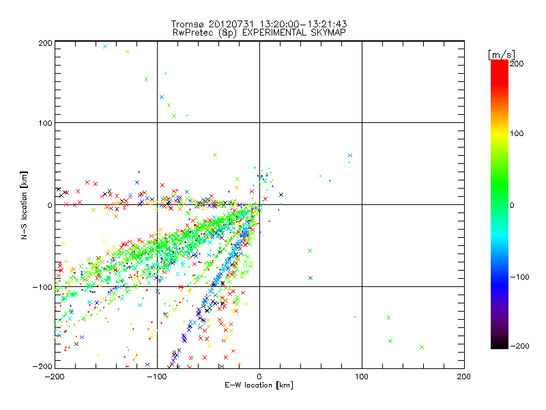
Task: Click the E-W axis tick label "0"
Action: [x=259, y=377]
